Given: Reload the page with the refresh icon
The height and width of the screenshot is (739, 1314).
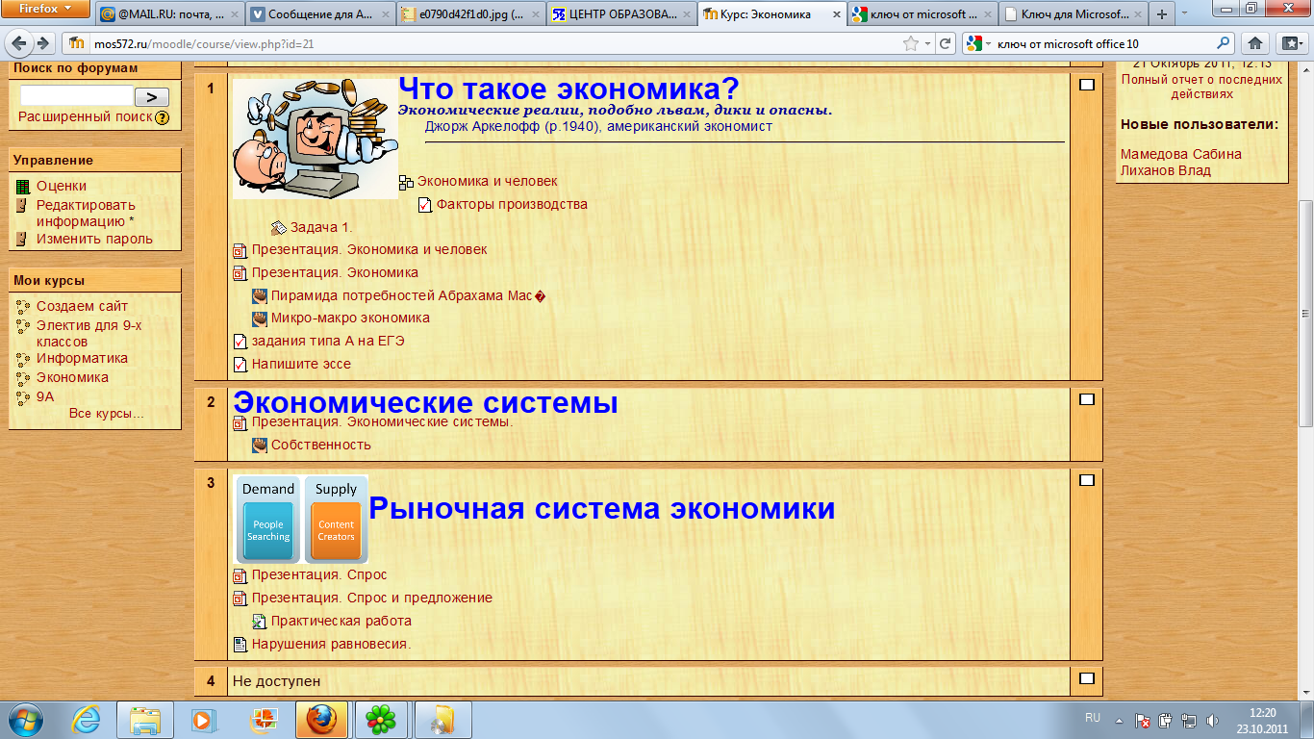Looking at the screenshot, I should (x=946, y=43).
